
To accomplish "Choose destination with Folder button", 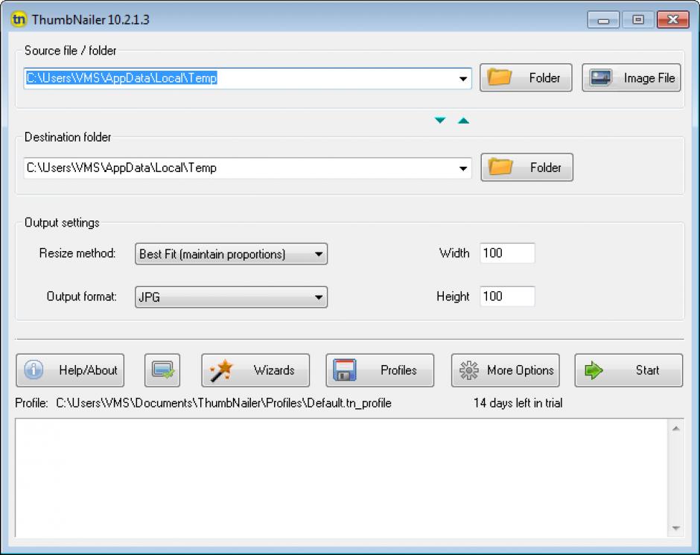I will coord(526,168).
